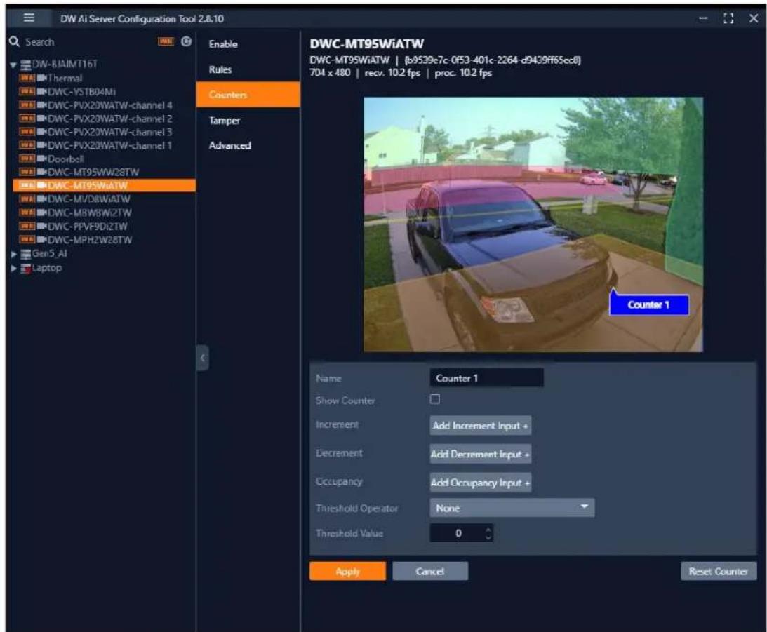Click the Threshold Value number field
Screen dimensions: 767x632
pos(461,533)
